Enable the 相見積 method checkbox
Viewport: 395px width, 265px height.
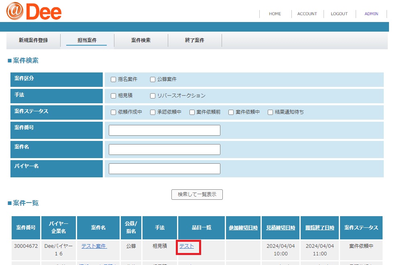113,96
